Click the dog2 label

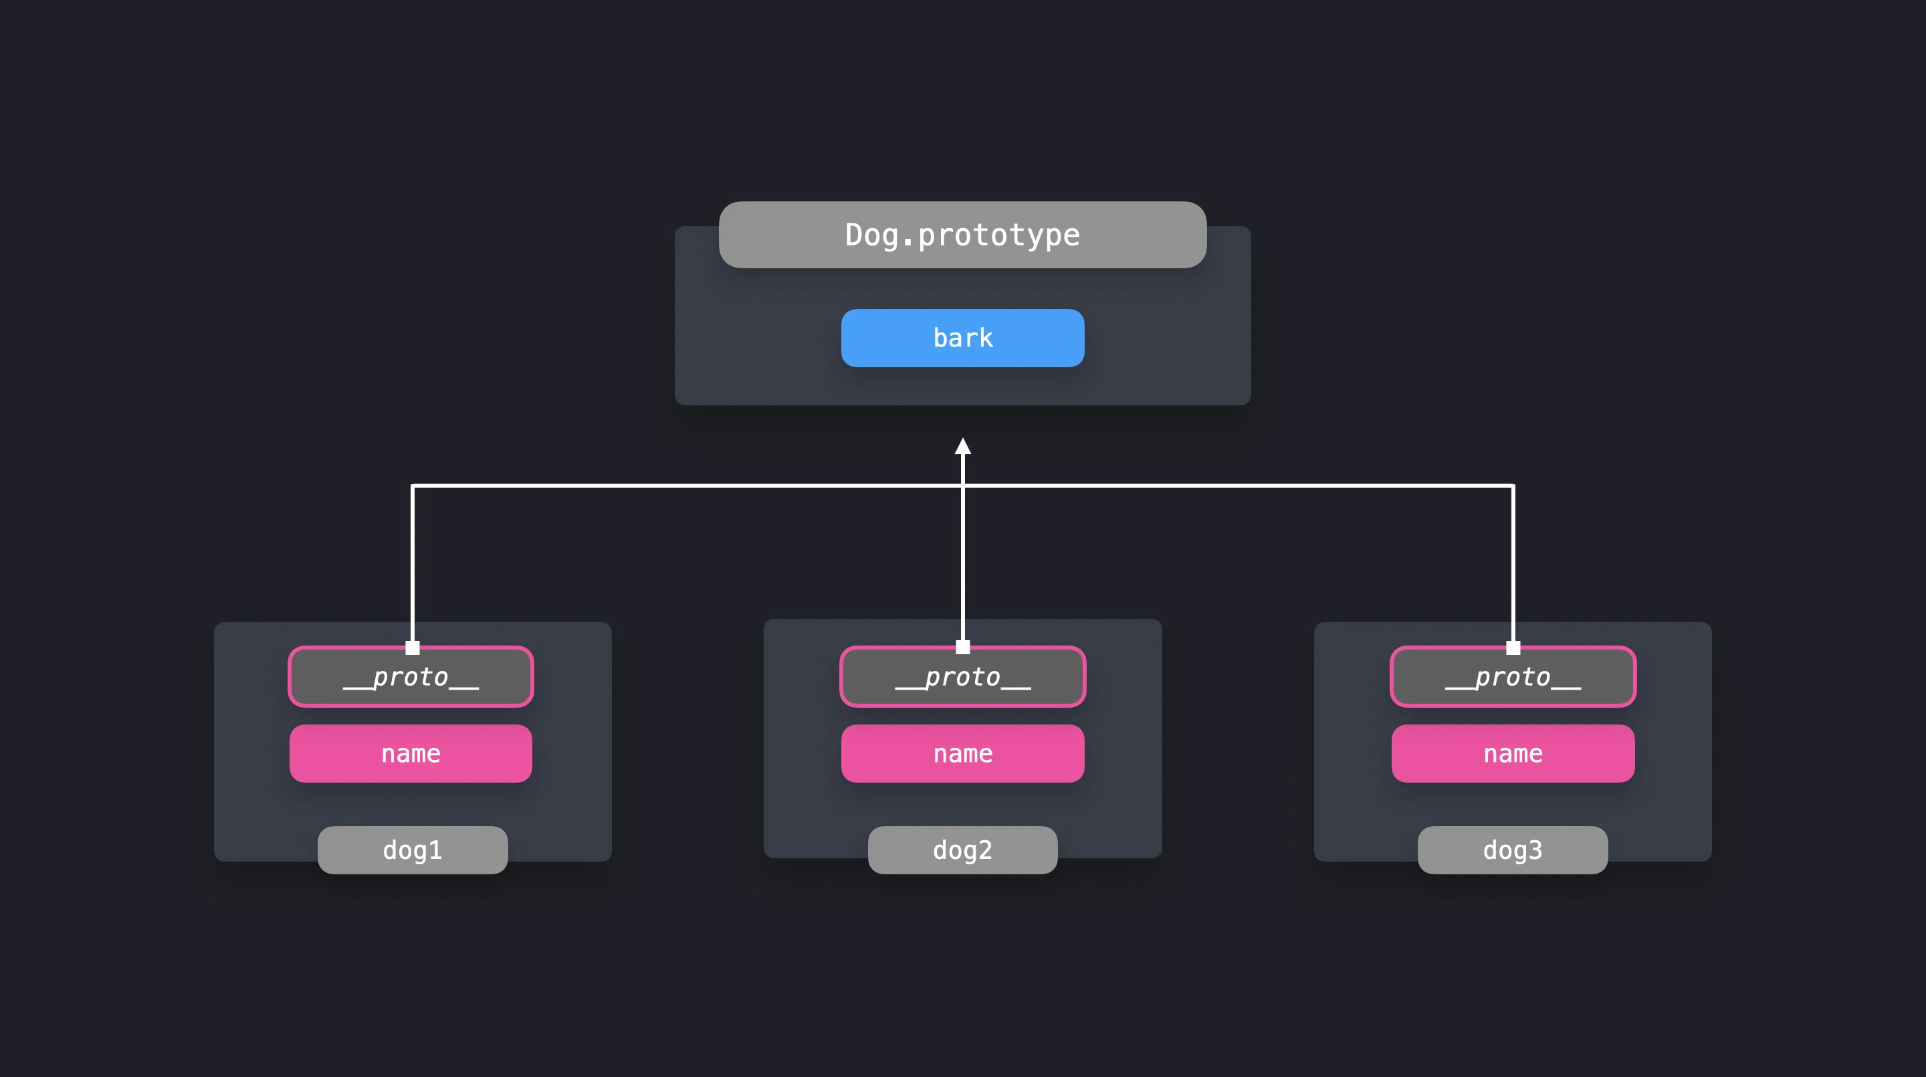[962, 850]
